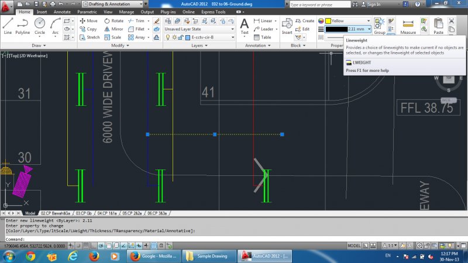The width and height of the screenshot is (468, 263).
Task: Insert a Table
Action: tap(262, 37)
